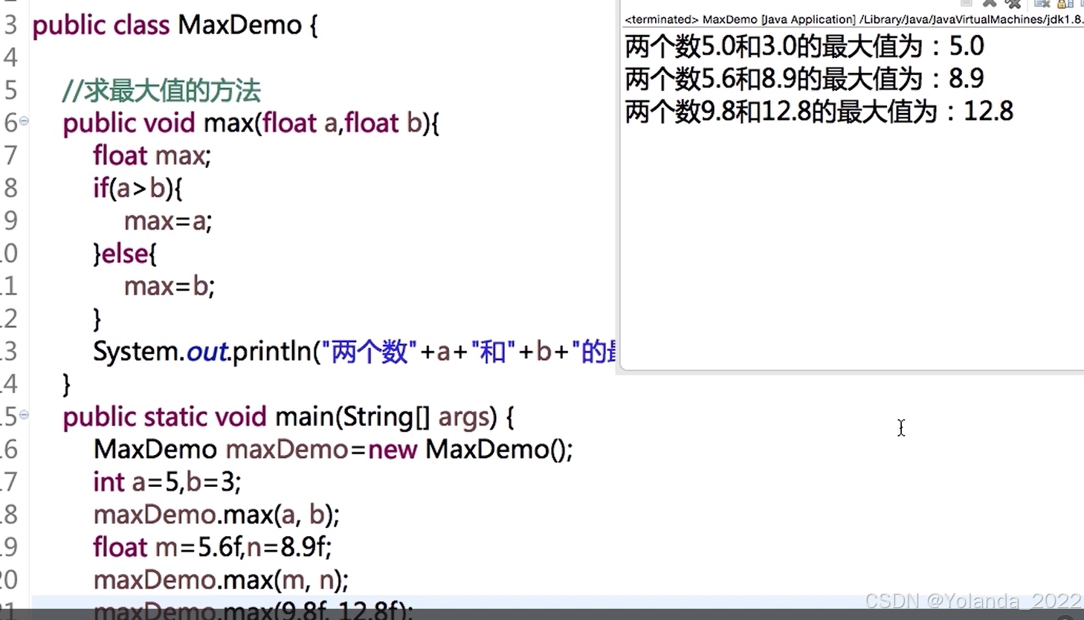Click the terminated MaxDemo console header
Viewport: 1084px width, 620px height.
854,19
